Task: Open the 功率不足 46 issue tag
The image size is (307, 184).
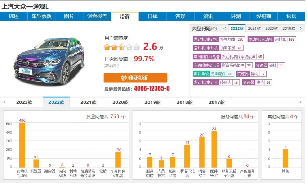Action: (218, 48)
